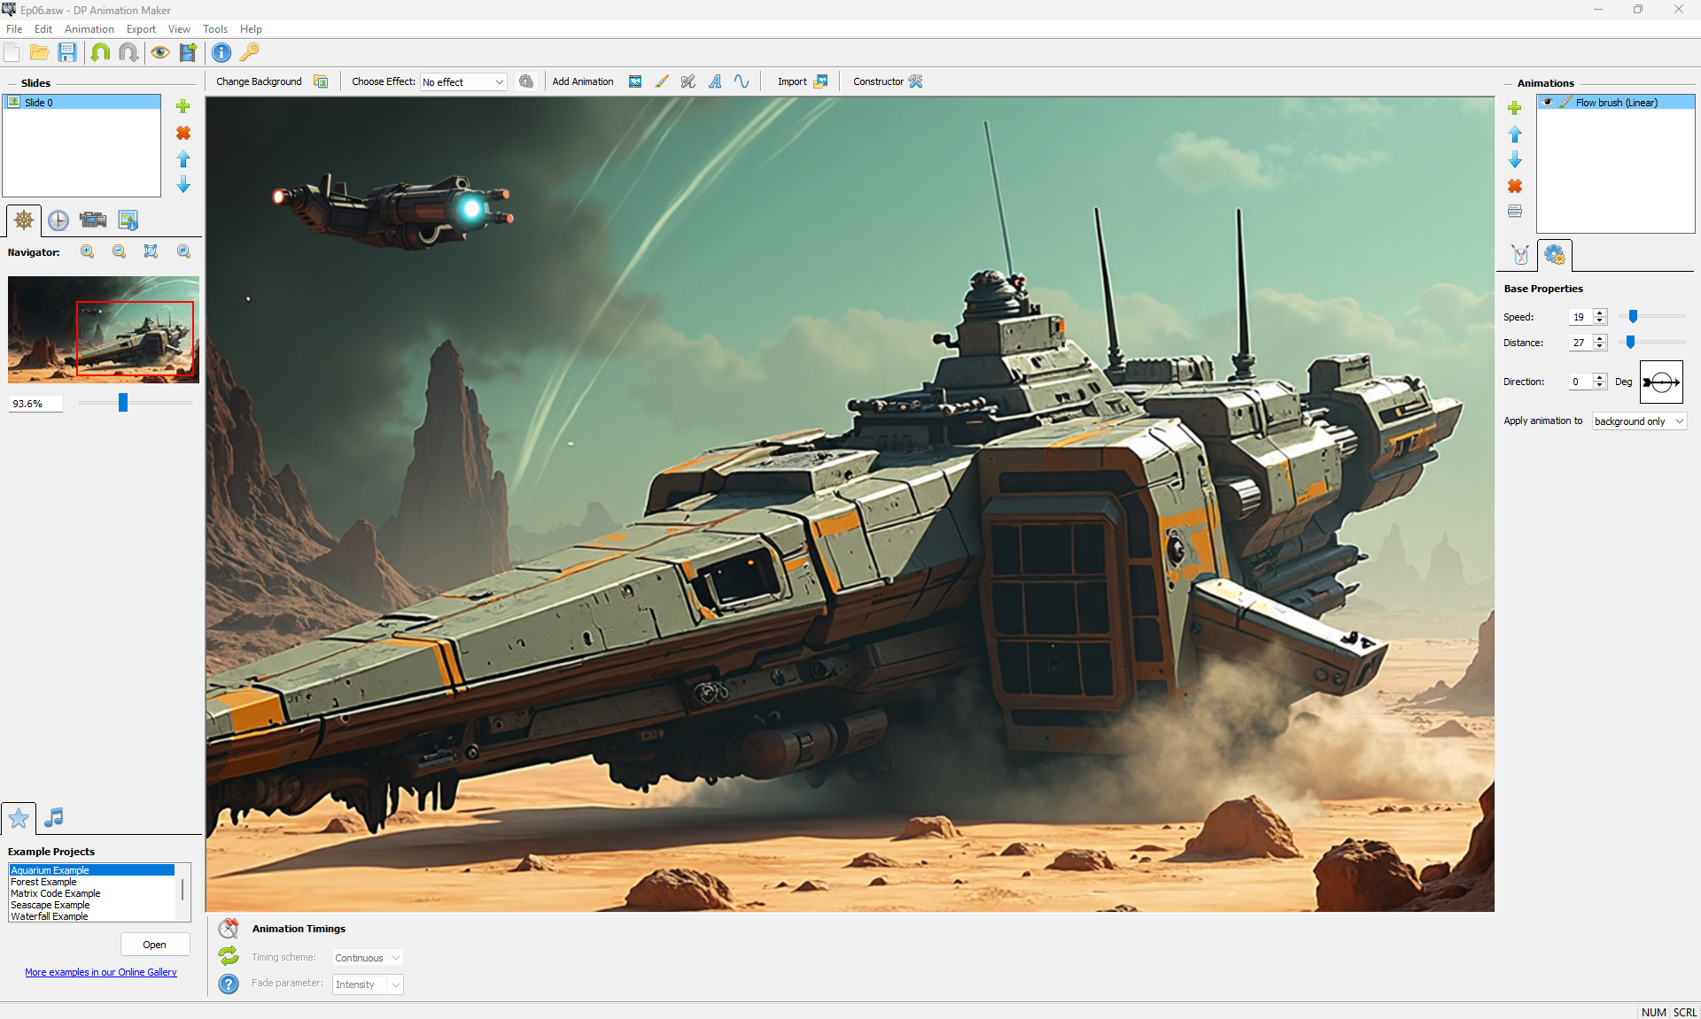Viewport: 1701px width, 1019px height.
Task: Increase the Distance value with stepper
Action: pyautogui.click(x=1600, y=338)
